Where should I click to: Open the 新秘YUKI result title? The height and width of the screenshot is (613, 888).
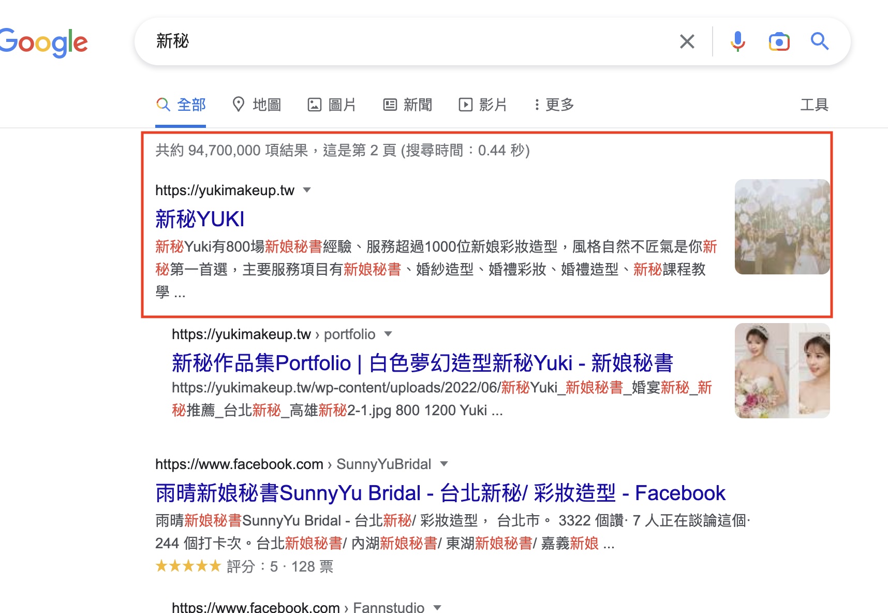[200, 219]
